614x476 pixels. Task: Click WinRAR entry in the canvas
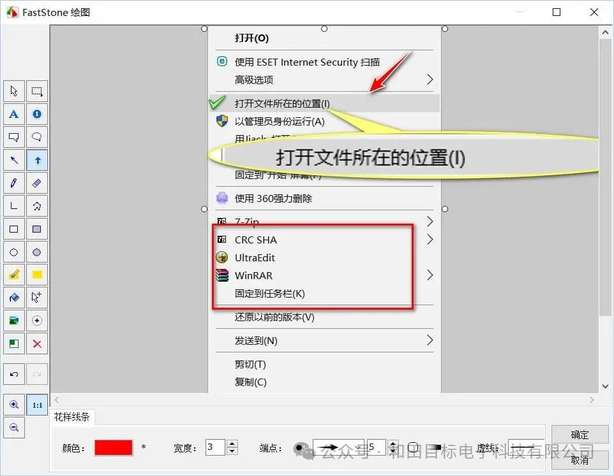click(253, 275)
